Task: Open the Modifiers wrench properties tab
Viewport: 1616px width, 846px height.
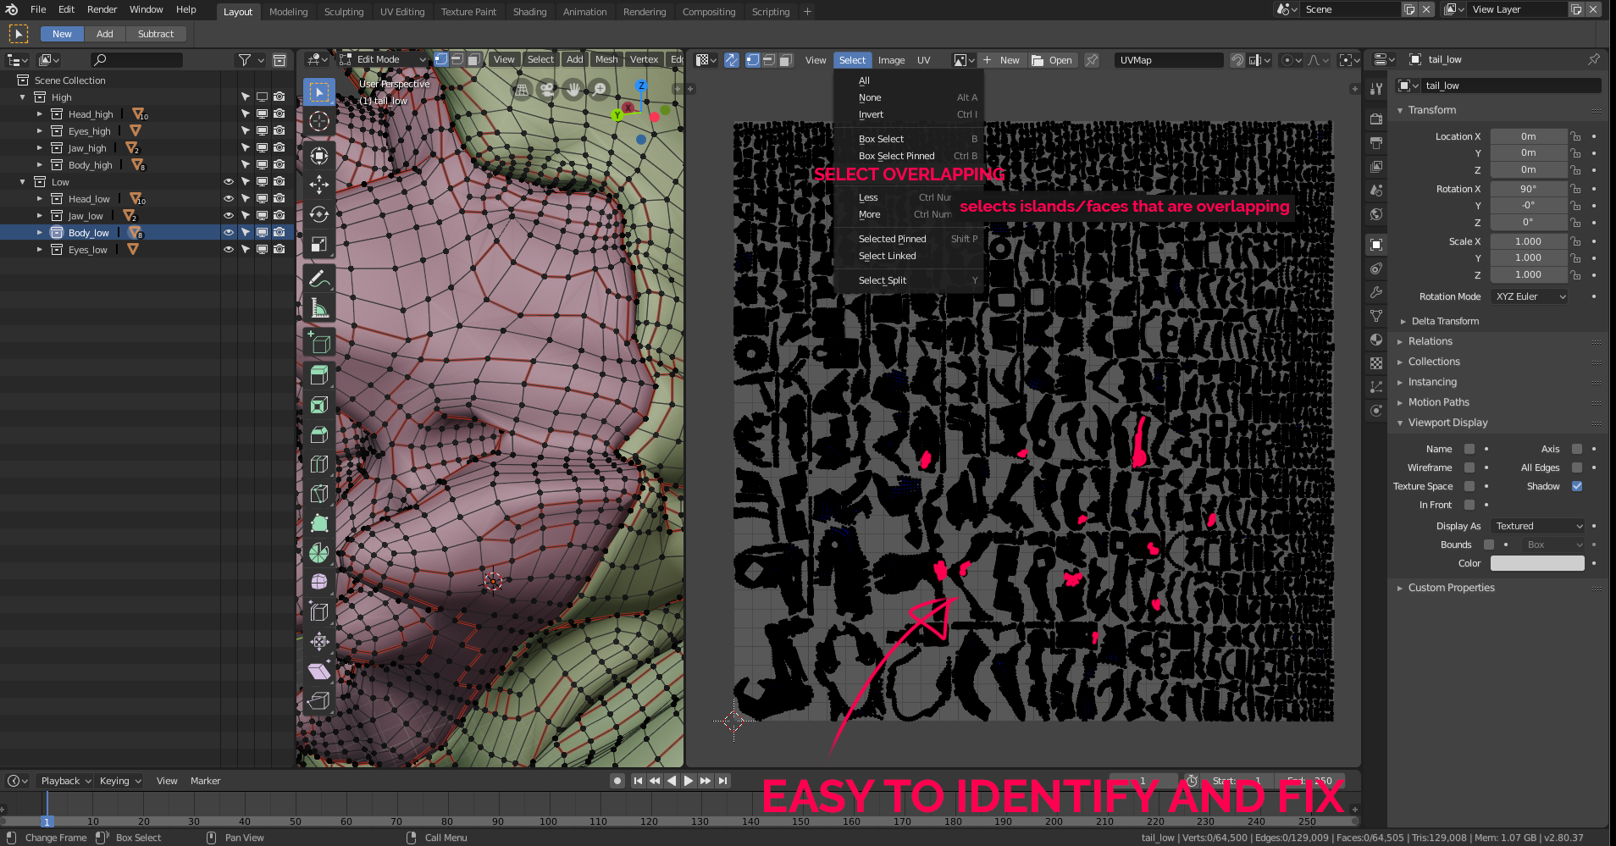Action: tap(1376, 292)
